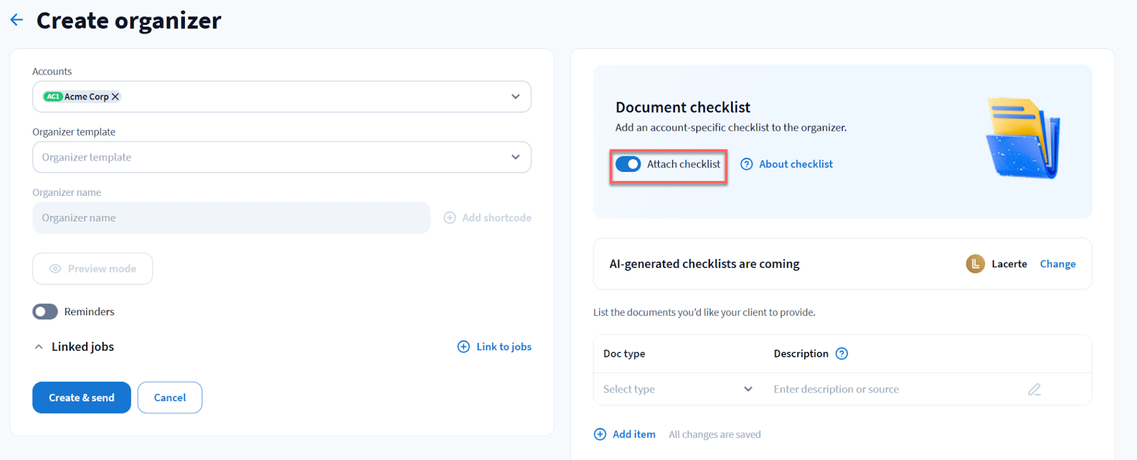1137x460 pixels.
Task: Open the About checklist help link
Action: tap(787, 164)
